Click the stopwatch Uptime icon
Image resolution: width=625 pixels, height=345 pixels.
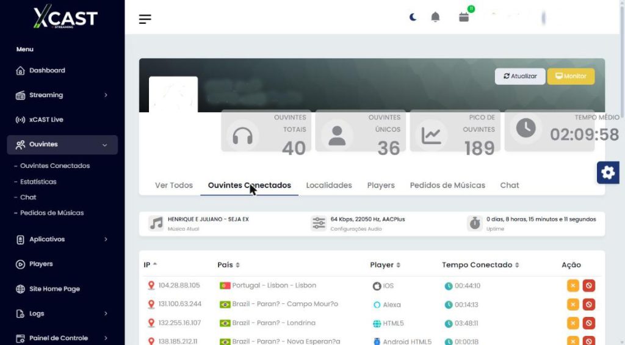(475, 223)
